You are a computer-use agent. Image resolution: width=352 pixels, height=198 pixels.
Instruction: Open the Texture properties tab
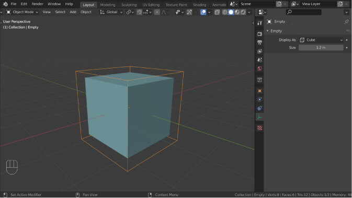260,128
